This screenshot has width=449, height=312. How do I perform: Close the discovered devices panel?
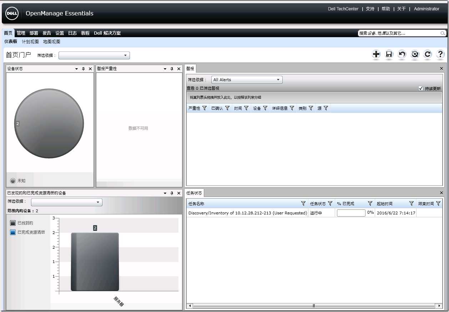coord(179,193)
